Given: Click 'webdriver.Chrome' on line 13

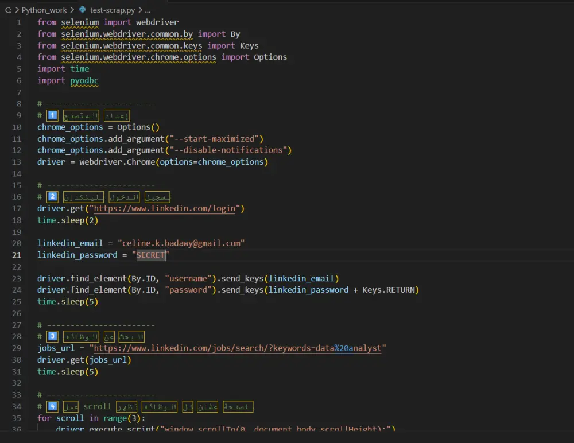Looking at the screenshot, I should coord(117,162).
